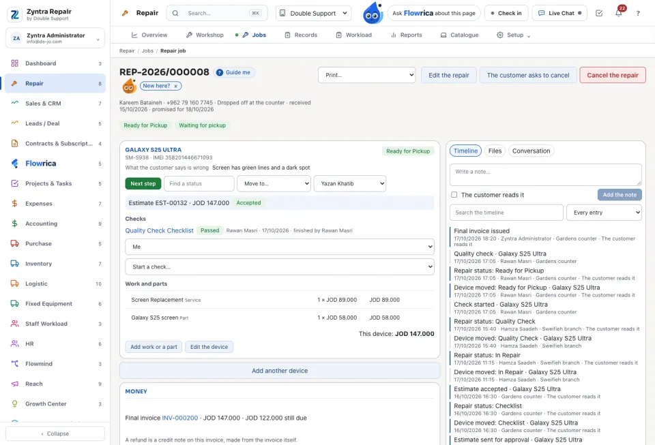655x445 pixels.
Task: Click the Reach megaphone icon in sidebar
Action: [x=14, y=384]
